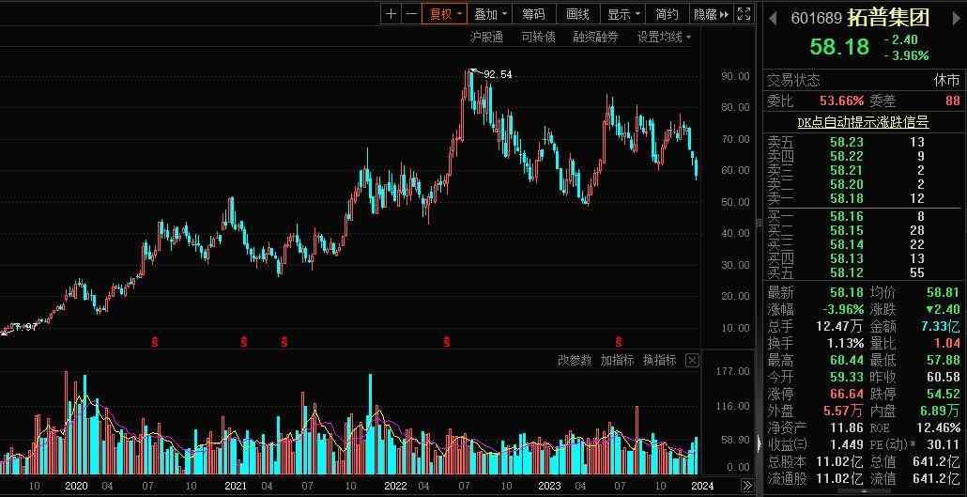Select the 沪股通 tab
967x497 pixels.
point(486,38)
